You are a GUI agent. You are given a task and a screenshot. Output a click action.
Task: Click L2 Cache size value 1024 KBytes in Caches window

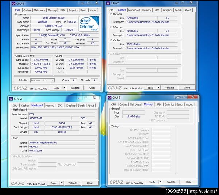[141, 44]
